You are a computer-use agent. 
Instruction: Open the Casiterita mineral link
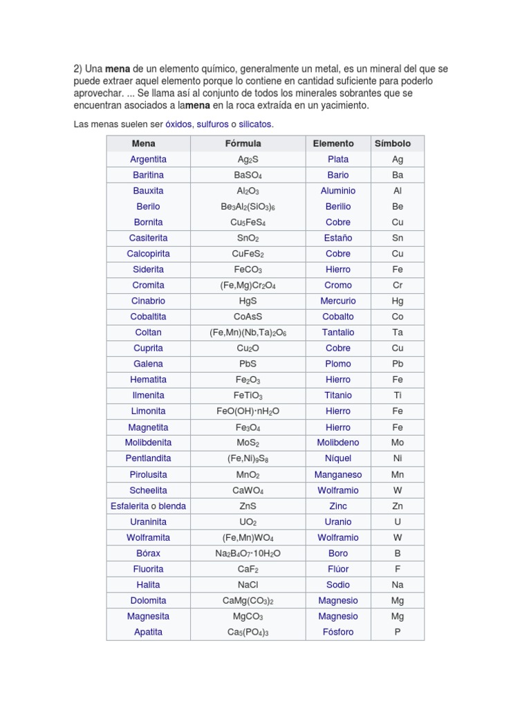(x=148, y=238)
